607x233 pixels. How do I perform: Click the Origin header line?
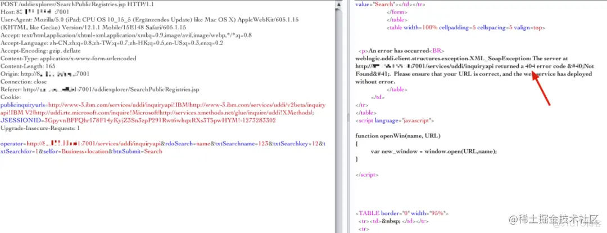(x=46, y=74)
